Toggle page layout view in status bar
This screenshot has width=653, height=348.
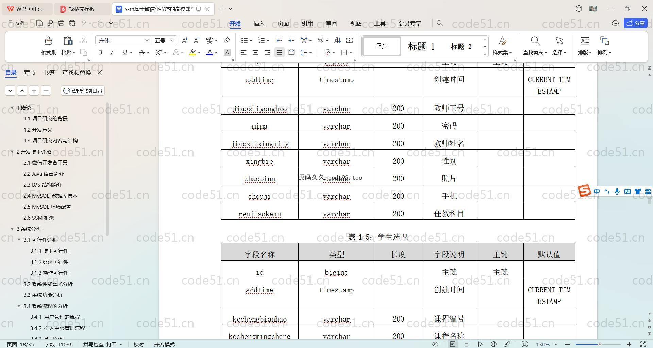pos(453,344)
